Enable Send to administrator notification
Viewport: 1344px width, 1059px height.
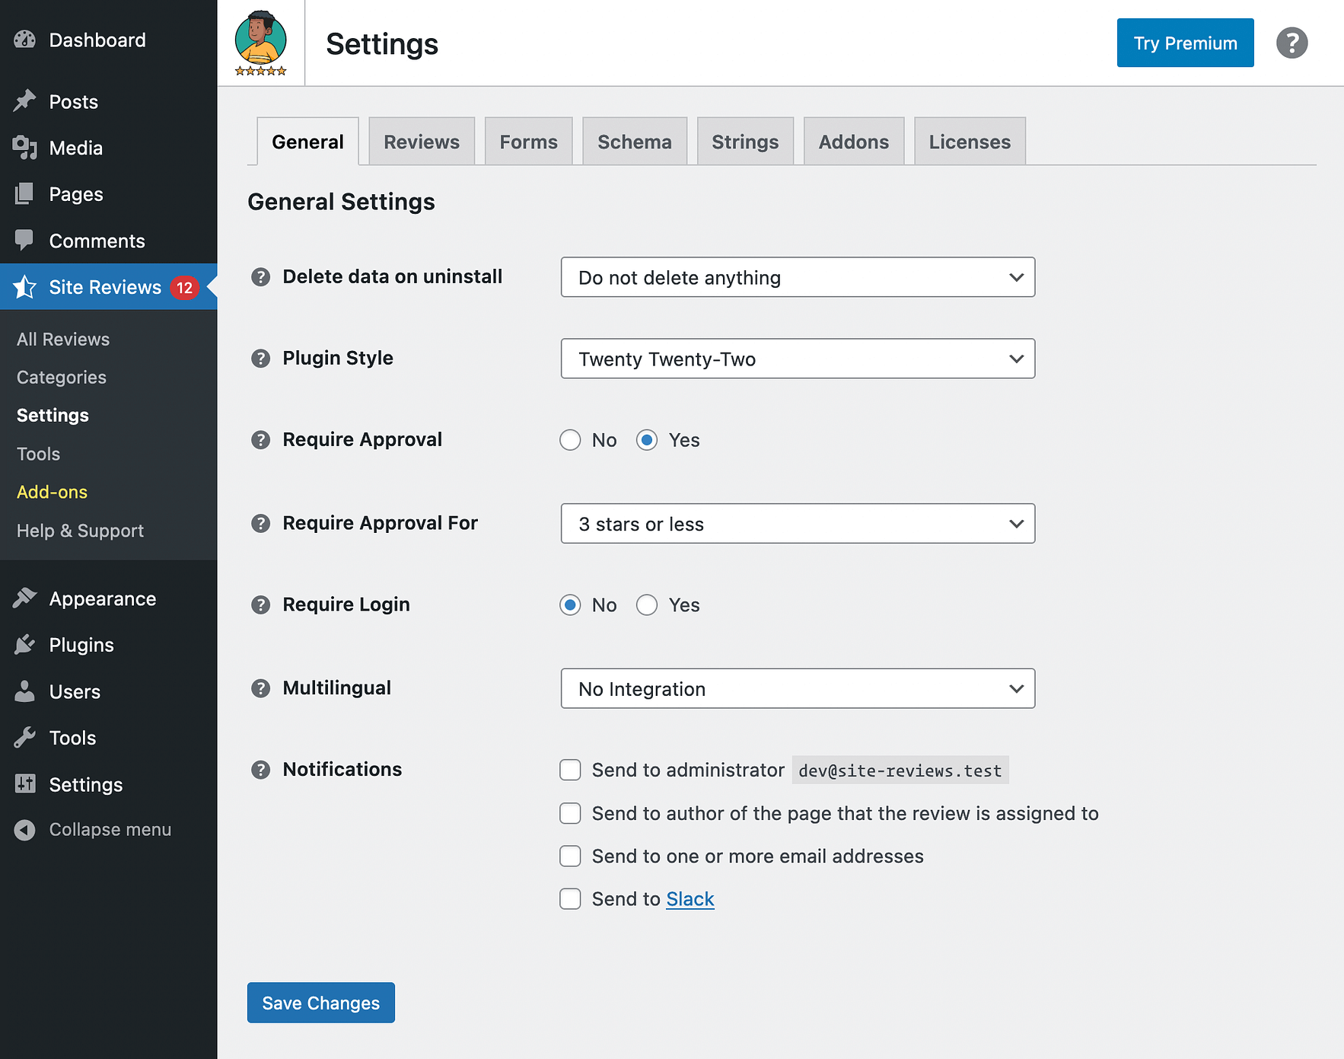(570, 770)
